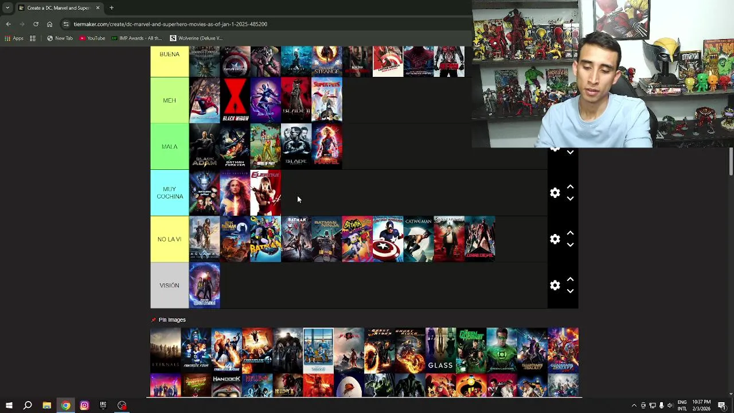
Task: Open the Windows Start menu
Action: point(9,406)
